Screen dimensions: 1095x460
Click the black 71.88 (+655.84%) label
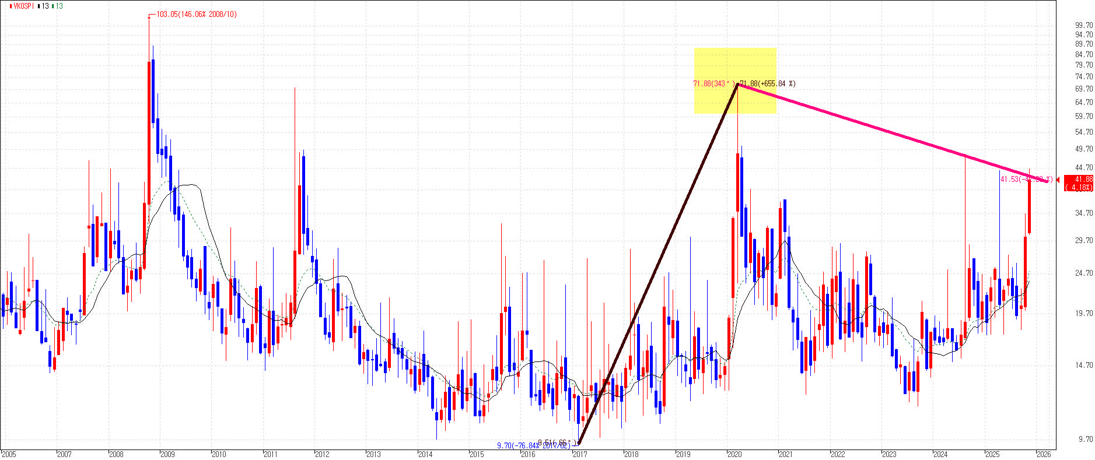pyautogui.click(x=768, y=84)
